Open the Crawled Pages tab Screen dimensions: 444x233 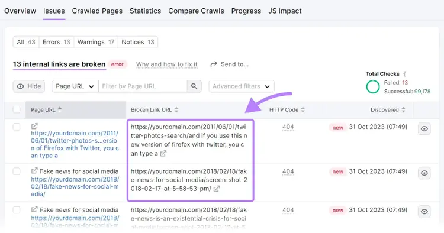(x=97, y=11)
